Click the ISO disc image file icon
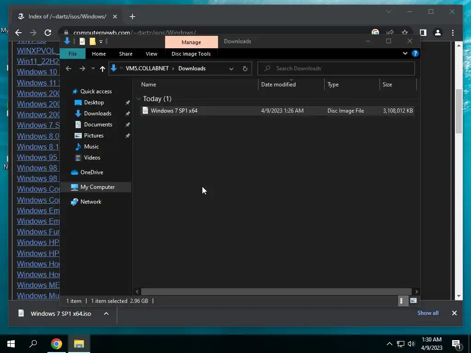 coord(145,110)
